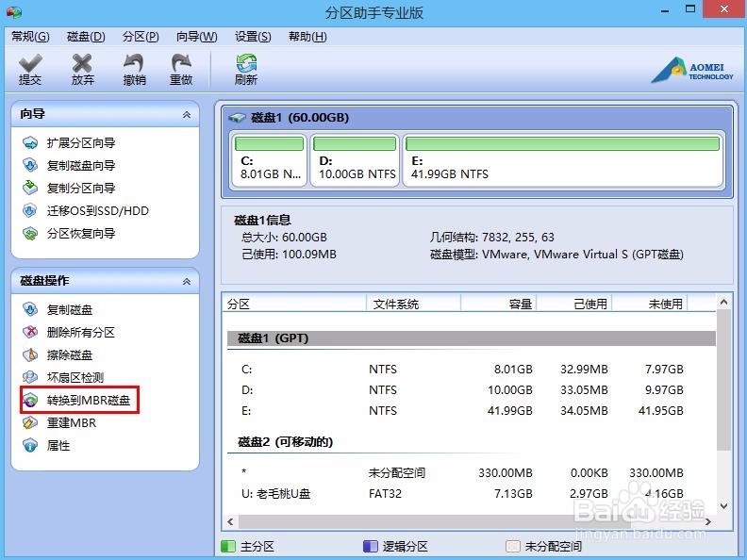Click 转换到MBR磁盘 text link
This screenshot has height=560, width=747.
pyautogui.click(x=89, y=400)
